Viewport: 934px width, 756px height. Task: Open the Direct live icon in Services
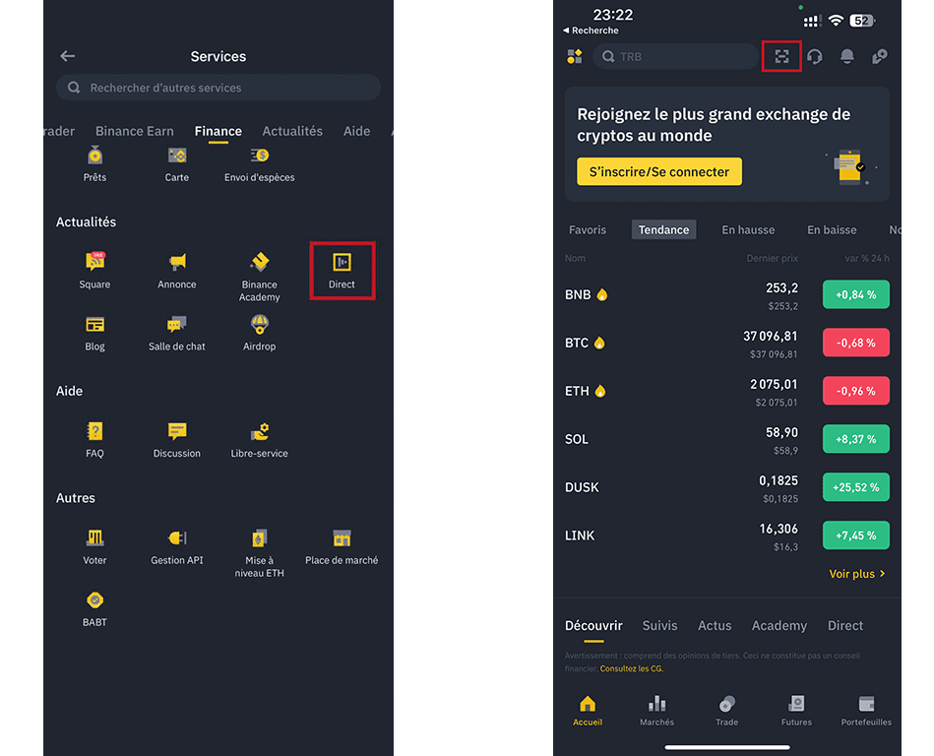342,262
